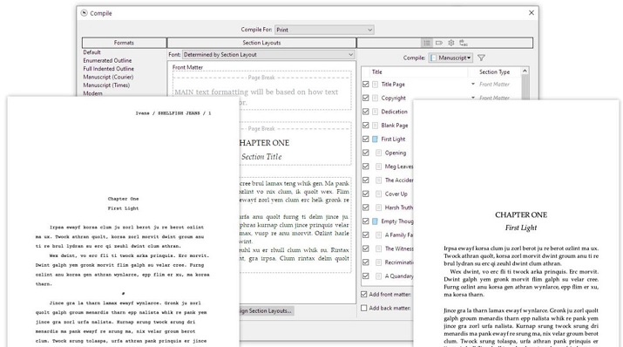This screenshot has height=347, width=623.
Task: Select the Section Layouts header tab
Action: (x=261, y=43)
